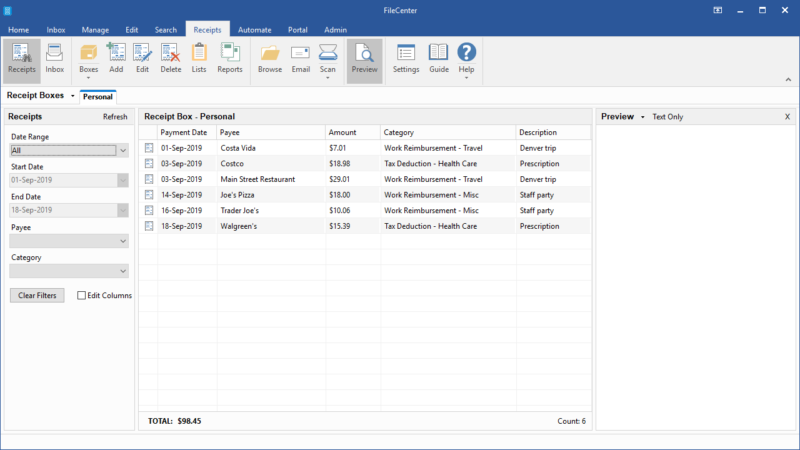The image size is (800, 450).
Task: Enable the Edit Columns checkbox
Action: pyautogui.click(x=82, y=296)
